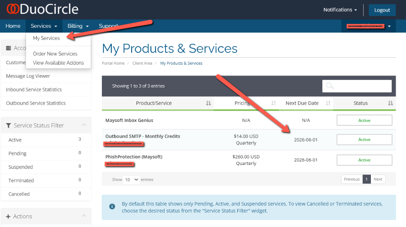Click the Product/Service column sort icon
The height and width of the screenshot is (227, 406).
click(208, 103)
